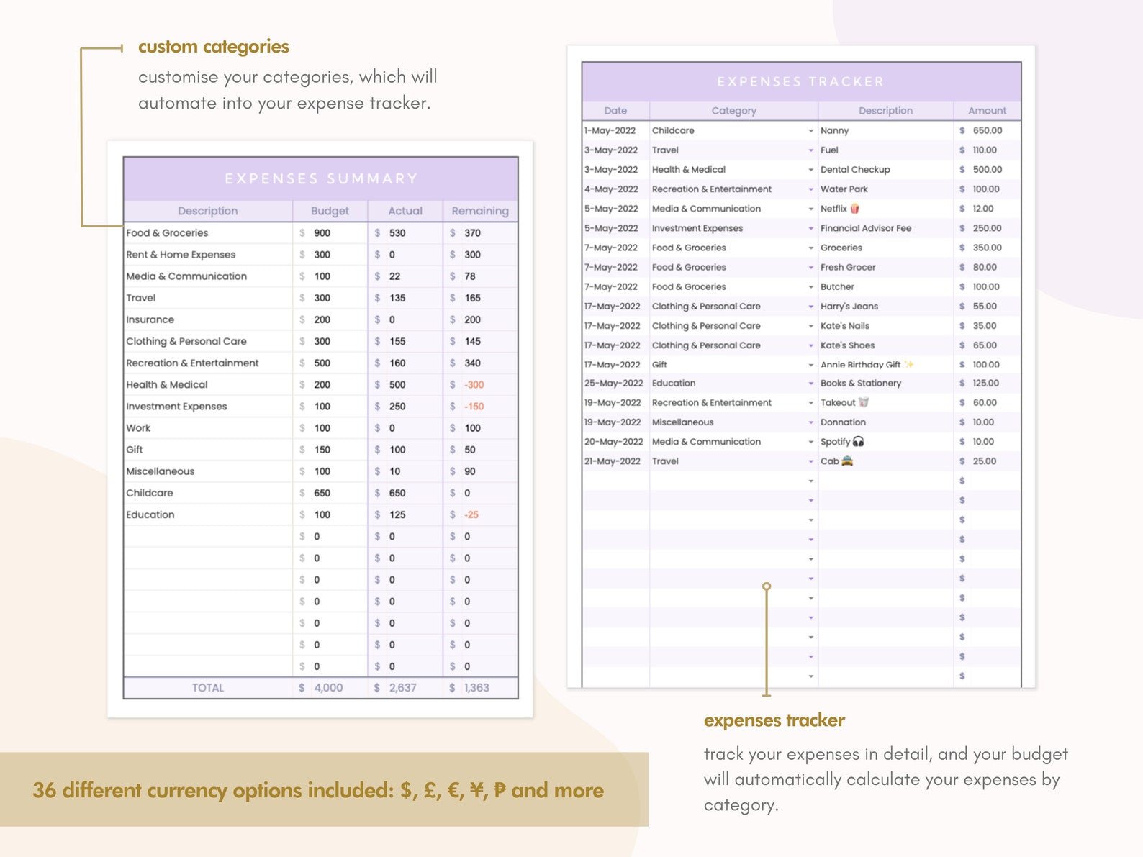
Task: Open category dropdown for Financial Advisor Fee row
Action: 810,228
